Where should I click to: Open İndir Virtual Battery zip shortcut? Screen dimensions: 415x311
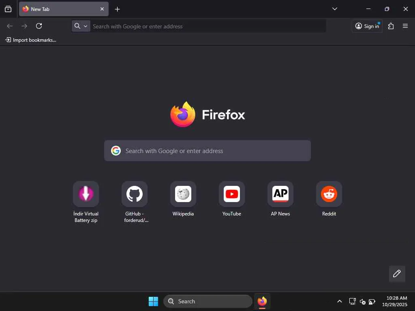pyautogui.click(x=86, y=202)
